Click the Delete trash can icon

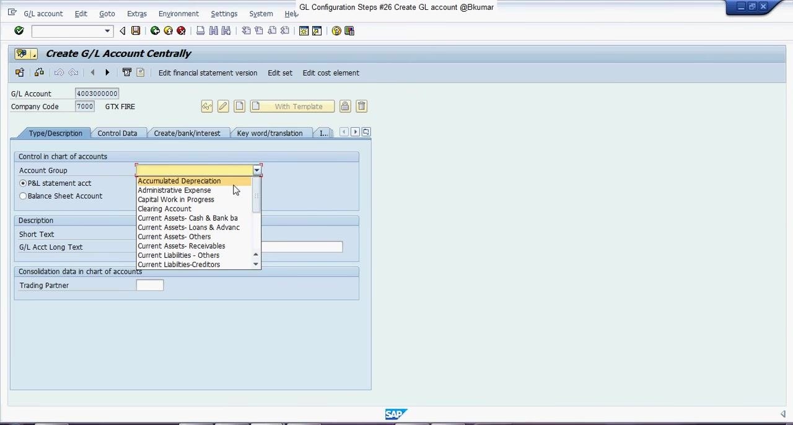click(x=362, y=107)
